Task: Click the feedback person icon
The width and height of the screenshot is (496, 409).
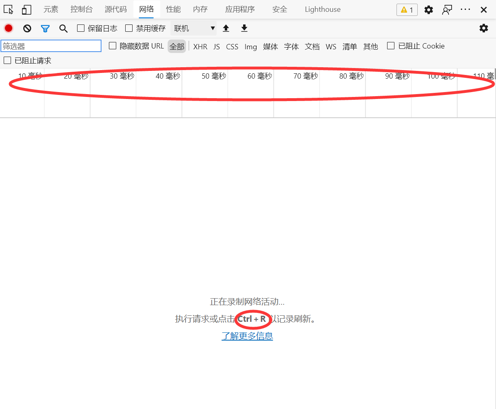Action: coord(447,9)
